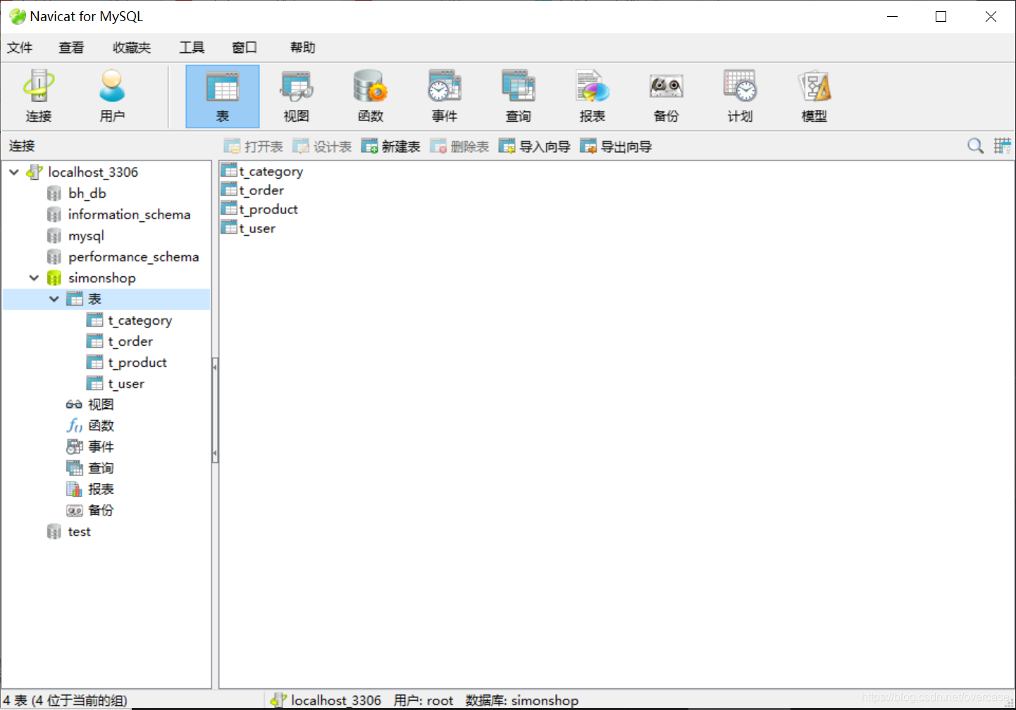Open the Backup (备份) toolbar icon
The image size is (1016, 710).
click(x=667, y=96)
